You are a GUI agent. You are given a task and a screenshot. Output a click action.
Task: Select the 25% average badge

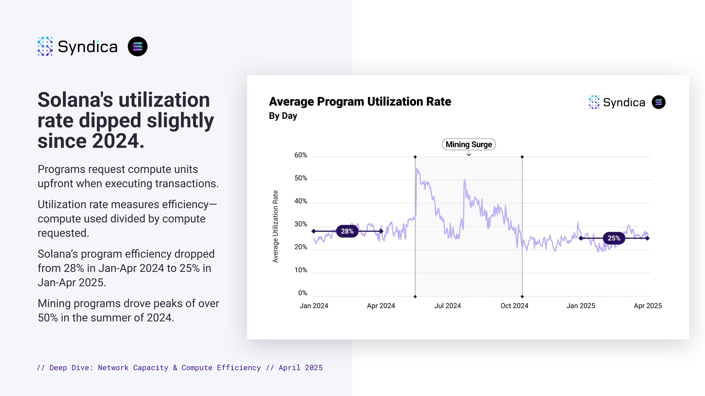(614, 238)
